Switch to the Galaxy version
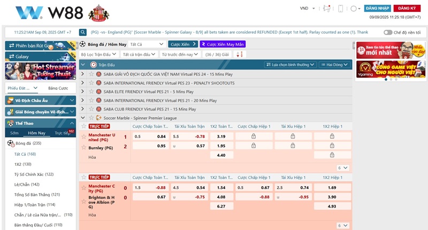 point(41,57)
